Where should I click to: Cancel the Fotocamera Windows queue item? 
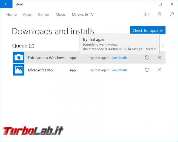[159, 57]
